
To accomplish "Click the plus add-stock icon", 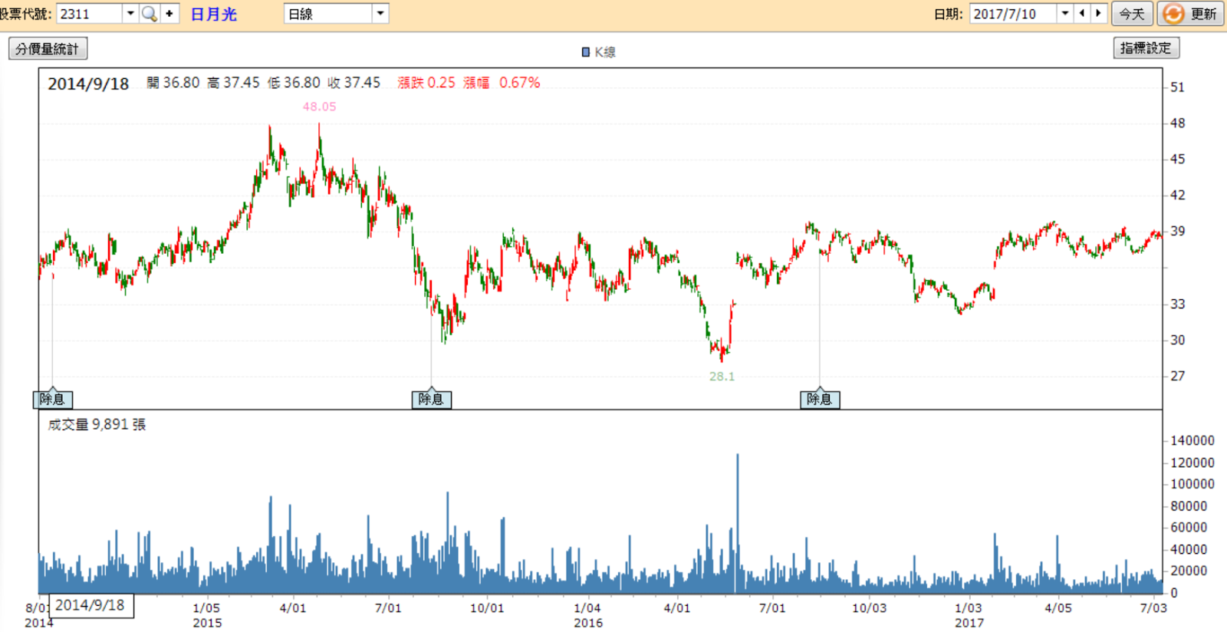I will tap(169, 14).
